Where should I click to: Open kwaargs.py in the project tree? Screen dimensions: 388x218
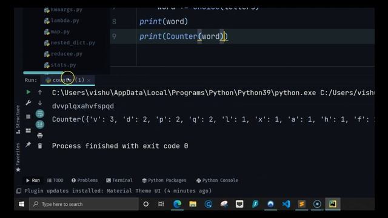coord(63,10)
